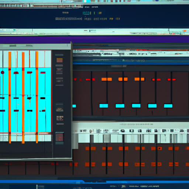Open the grid block below the orange swatch
The image size is (189, 189).
click(59, 71)
